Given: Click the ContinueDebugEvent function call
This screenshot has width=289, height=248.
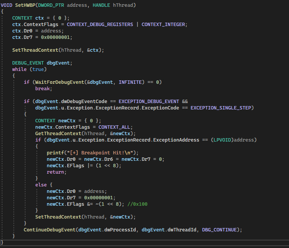Looking at the screenshot, I should click(49, 230).
